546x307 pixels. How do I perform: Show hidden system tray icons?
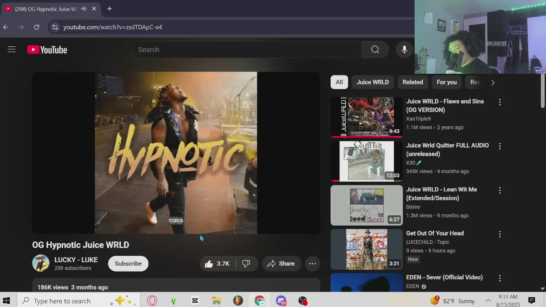(488, 301)
